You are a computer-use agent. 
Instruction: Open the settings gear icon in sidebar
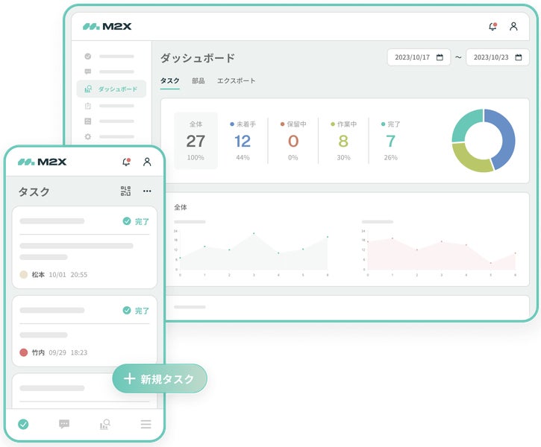pyautogui.click(x=88, y=137)
